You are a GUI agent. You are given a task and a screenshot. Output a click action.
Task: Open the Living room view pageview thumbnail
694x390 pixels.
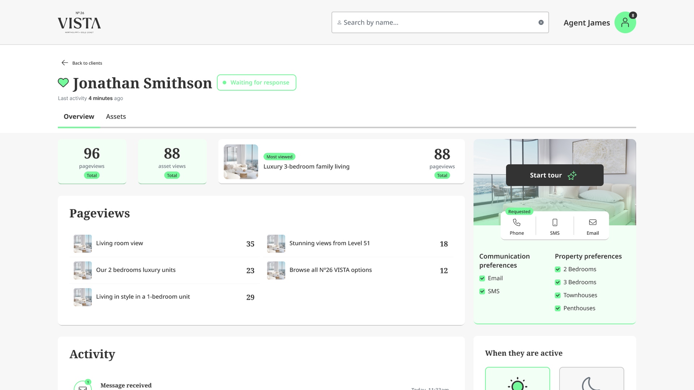(83, 244)
